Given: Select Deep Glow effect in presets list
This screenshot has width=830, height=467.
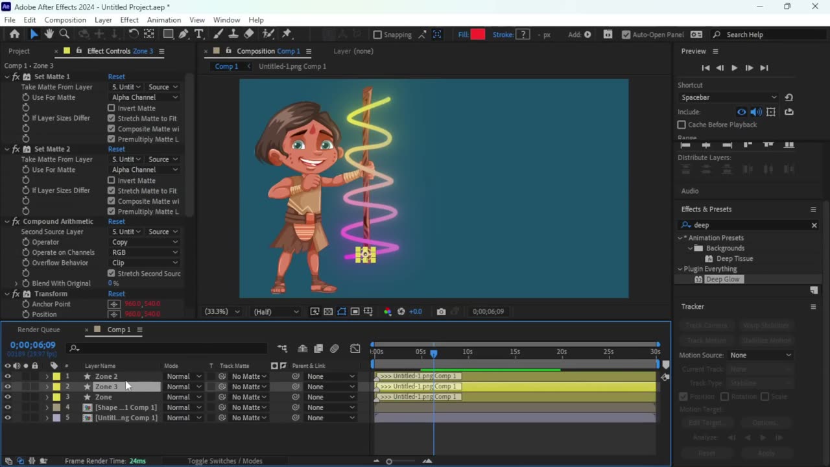Looking at the screenshot, I should pyautogui.click(x=722, y=280).
